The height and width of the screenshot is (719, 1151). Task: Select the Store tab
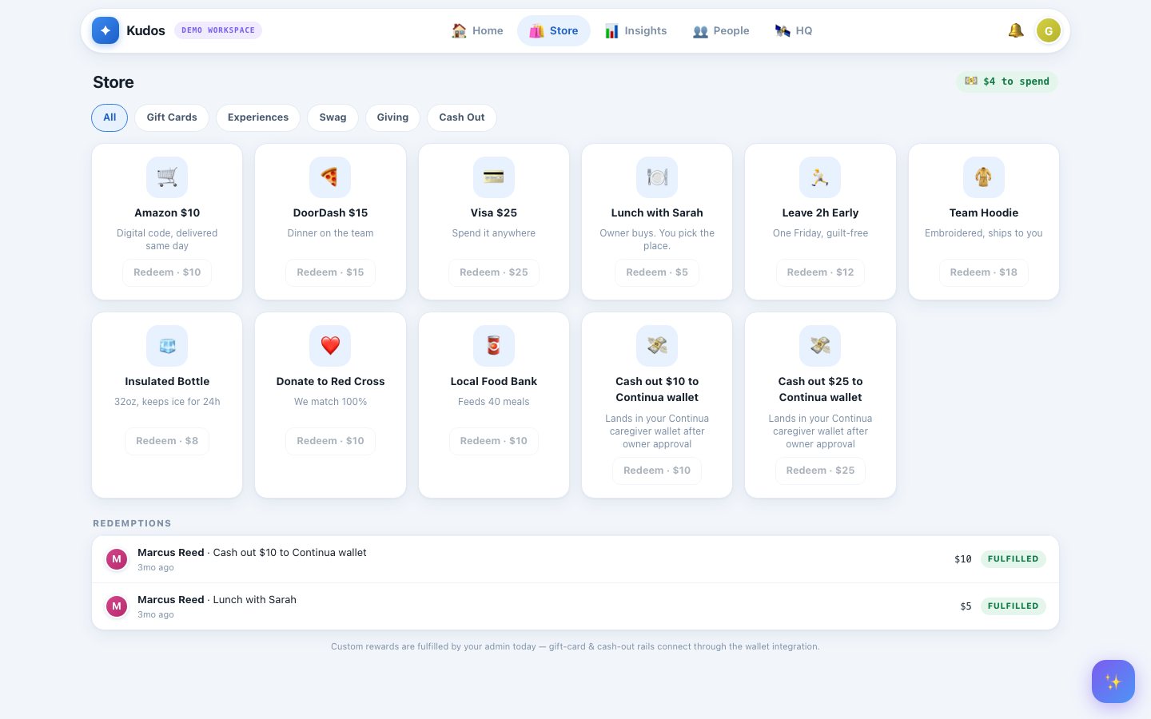554,30
